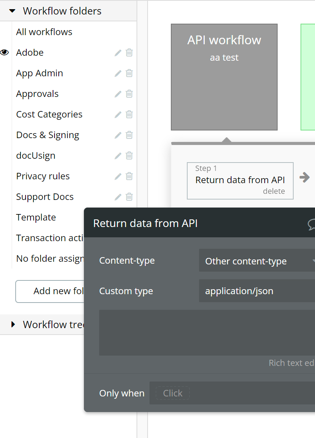The width and height of the screenshot is (315, 438).
Task: Click the Add new folder button
Action: [x=50, y=291]
